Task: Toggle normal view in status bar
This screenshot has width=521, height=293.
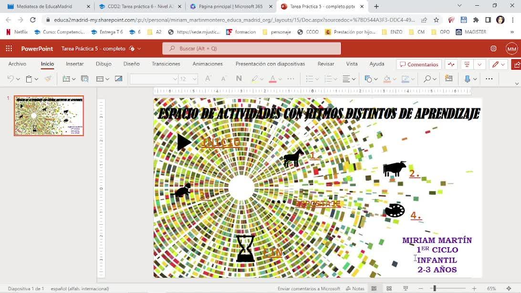Action: 374,289
